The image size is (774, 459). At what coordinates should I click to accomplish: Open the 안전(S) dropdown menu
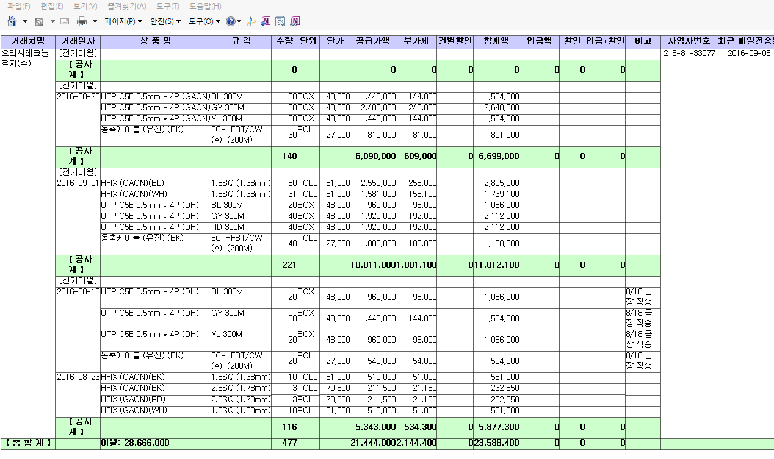coord(165,21)
